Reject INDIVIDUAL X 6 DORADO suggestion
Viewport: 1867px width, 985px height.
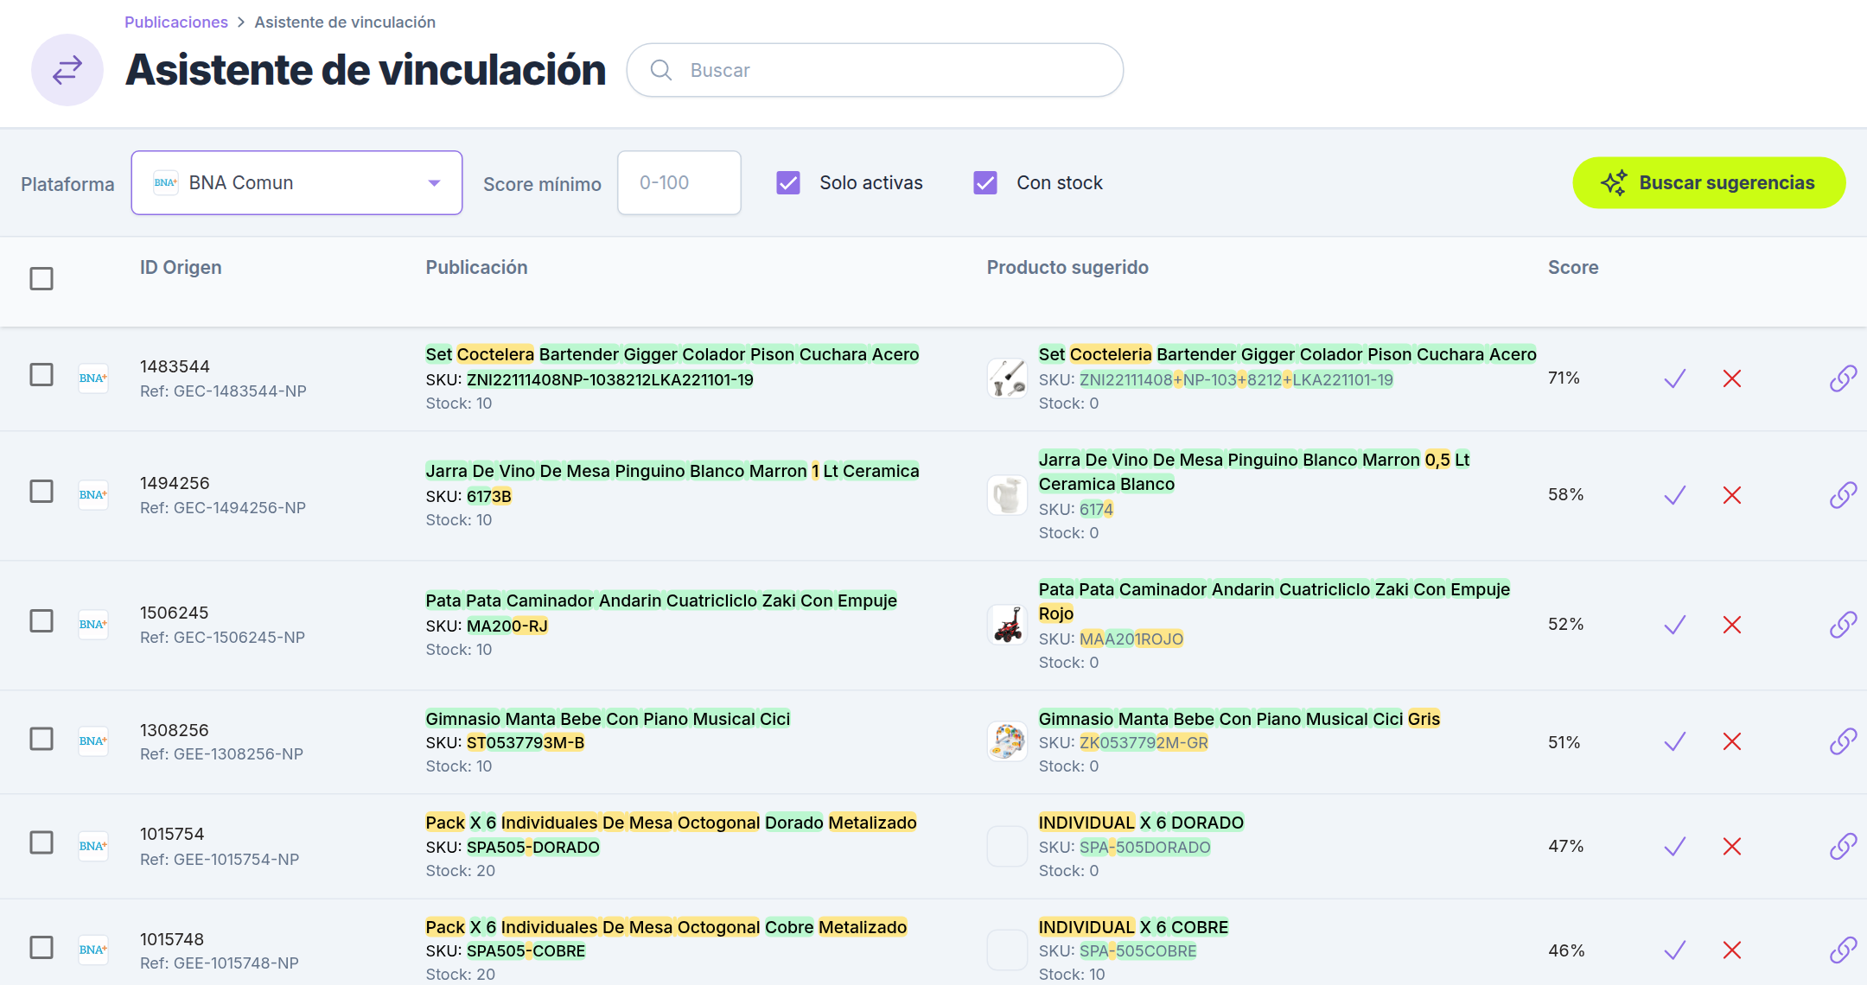coord(1732,846)
